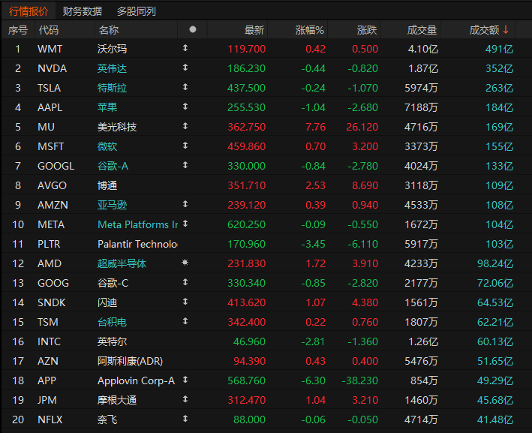Open stock name 谷歌-A
This screenshot has height=433, width=532.
coord(113,166)
